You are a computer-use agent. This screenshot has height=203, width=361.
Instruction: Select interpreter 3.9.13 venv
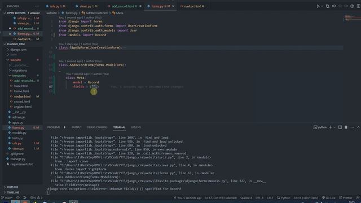[306, 198]
